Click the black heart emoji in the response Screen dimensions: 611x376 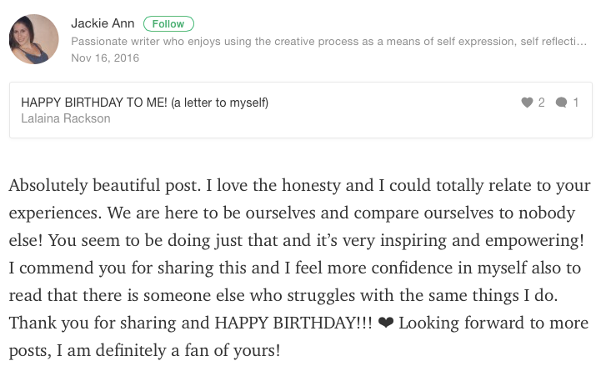pos(385,323)
